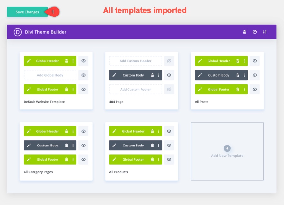Click the Divi logo icon
The image size is (284, 205).
17,32
